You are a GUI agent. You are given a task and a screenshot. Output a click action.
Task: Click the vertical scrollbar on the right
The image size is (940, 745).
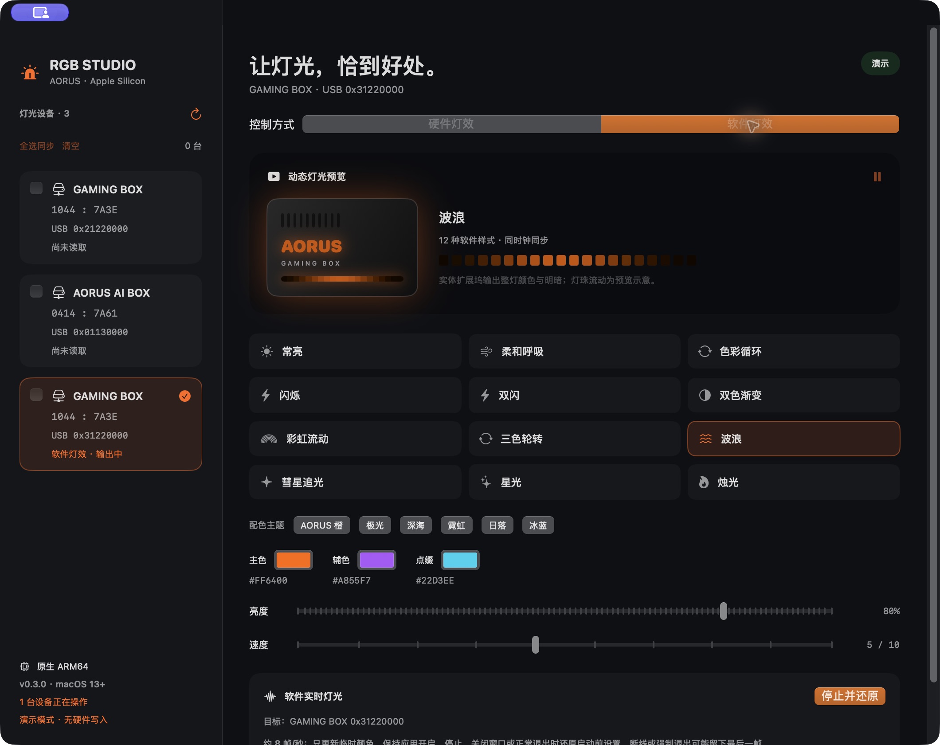(x=933, y=355)
